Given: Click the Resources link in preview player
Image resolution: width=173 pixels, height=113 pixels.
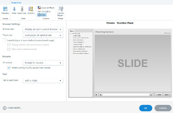Looking at the screenshot, I should [x=167, y=33].
